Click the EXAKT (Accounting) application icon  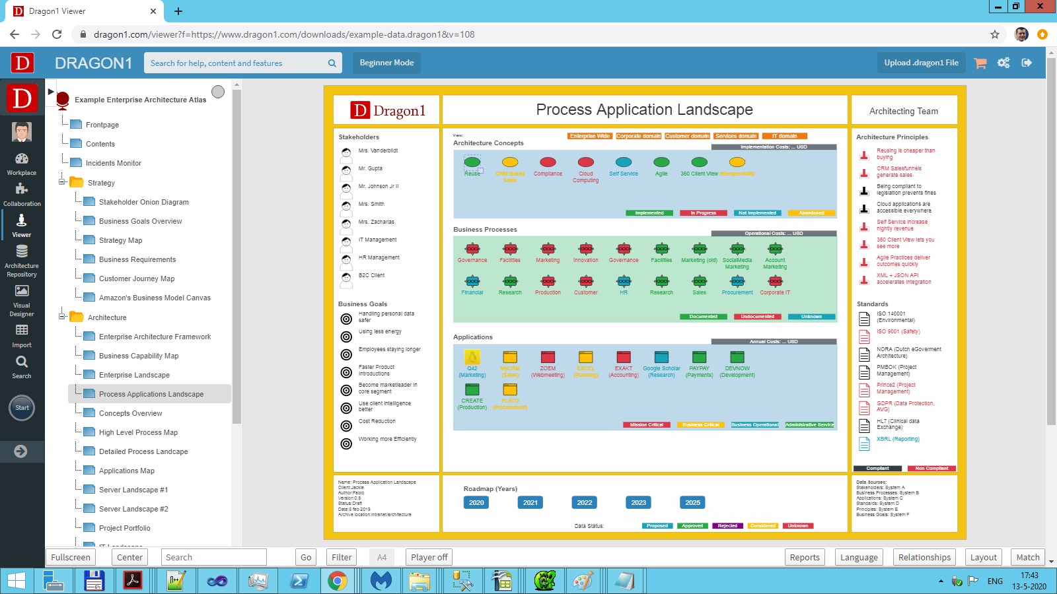(x=624, y=357)
